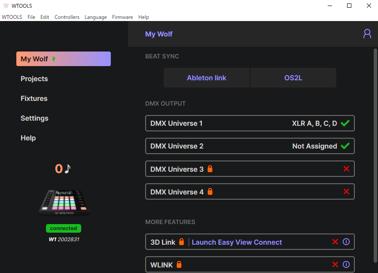
Task: Open the info icon for WLINK
Action: [346, 264]
